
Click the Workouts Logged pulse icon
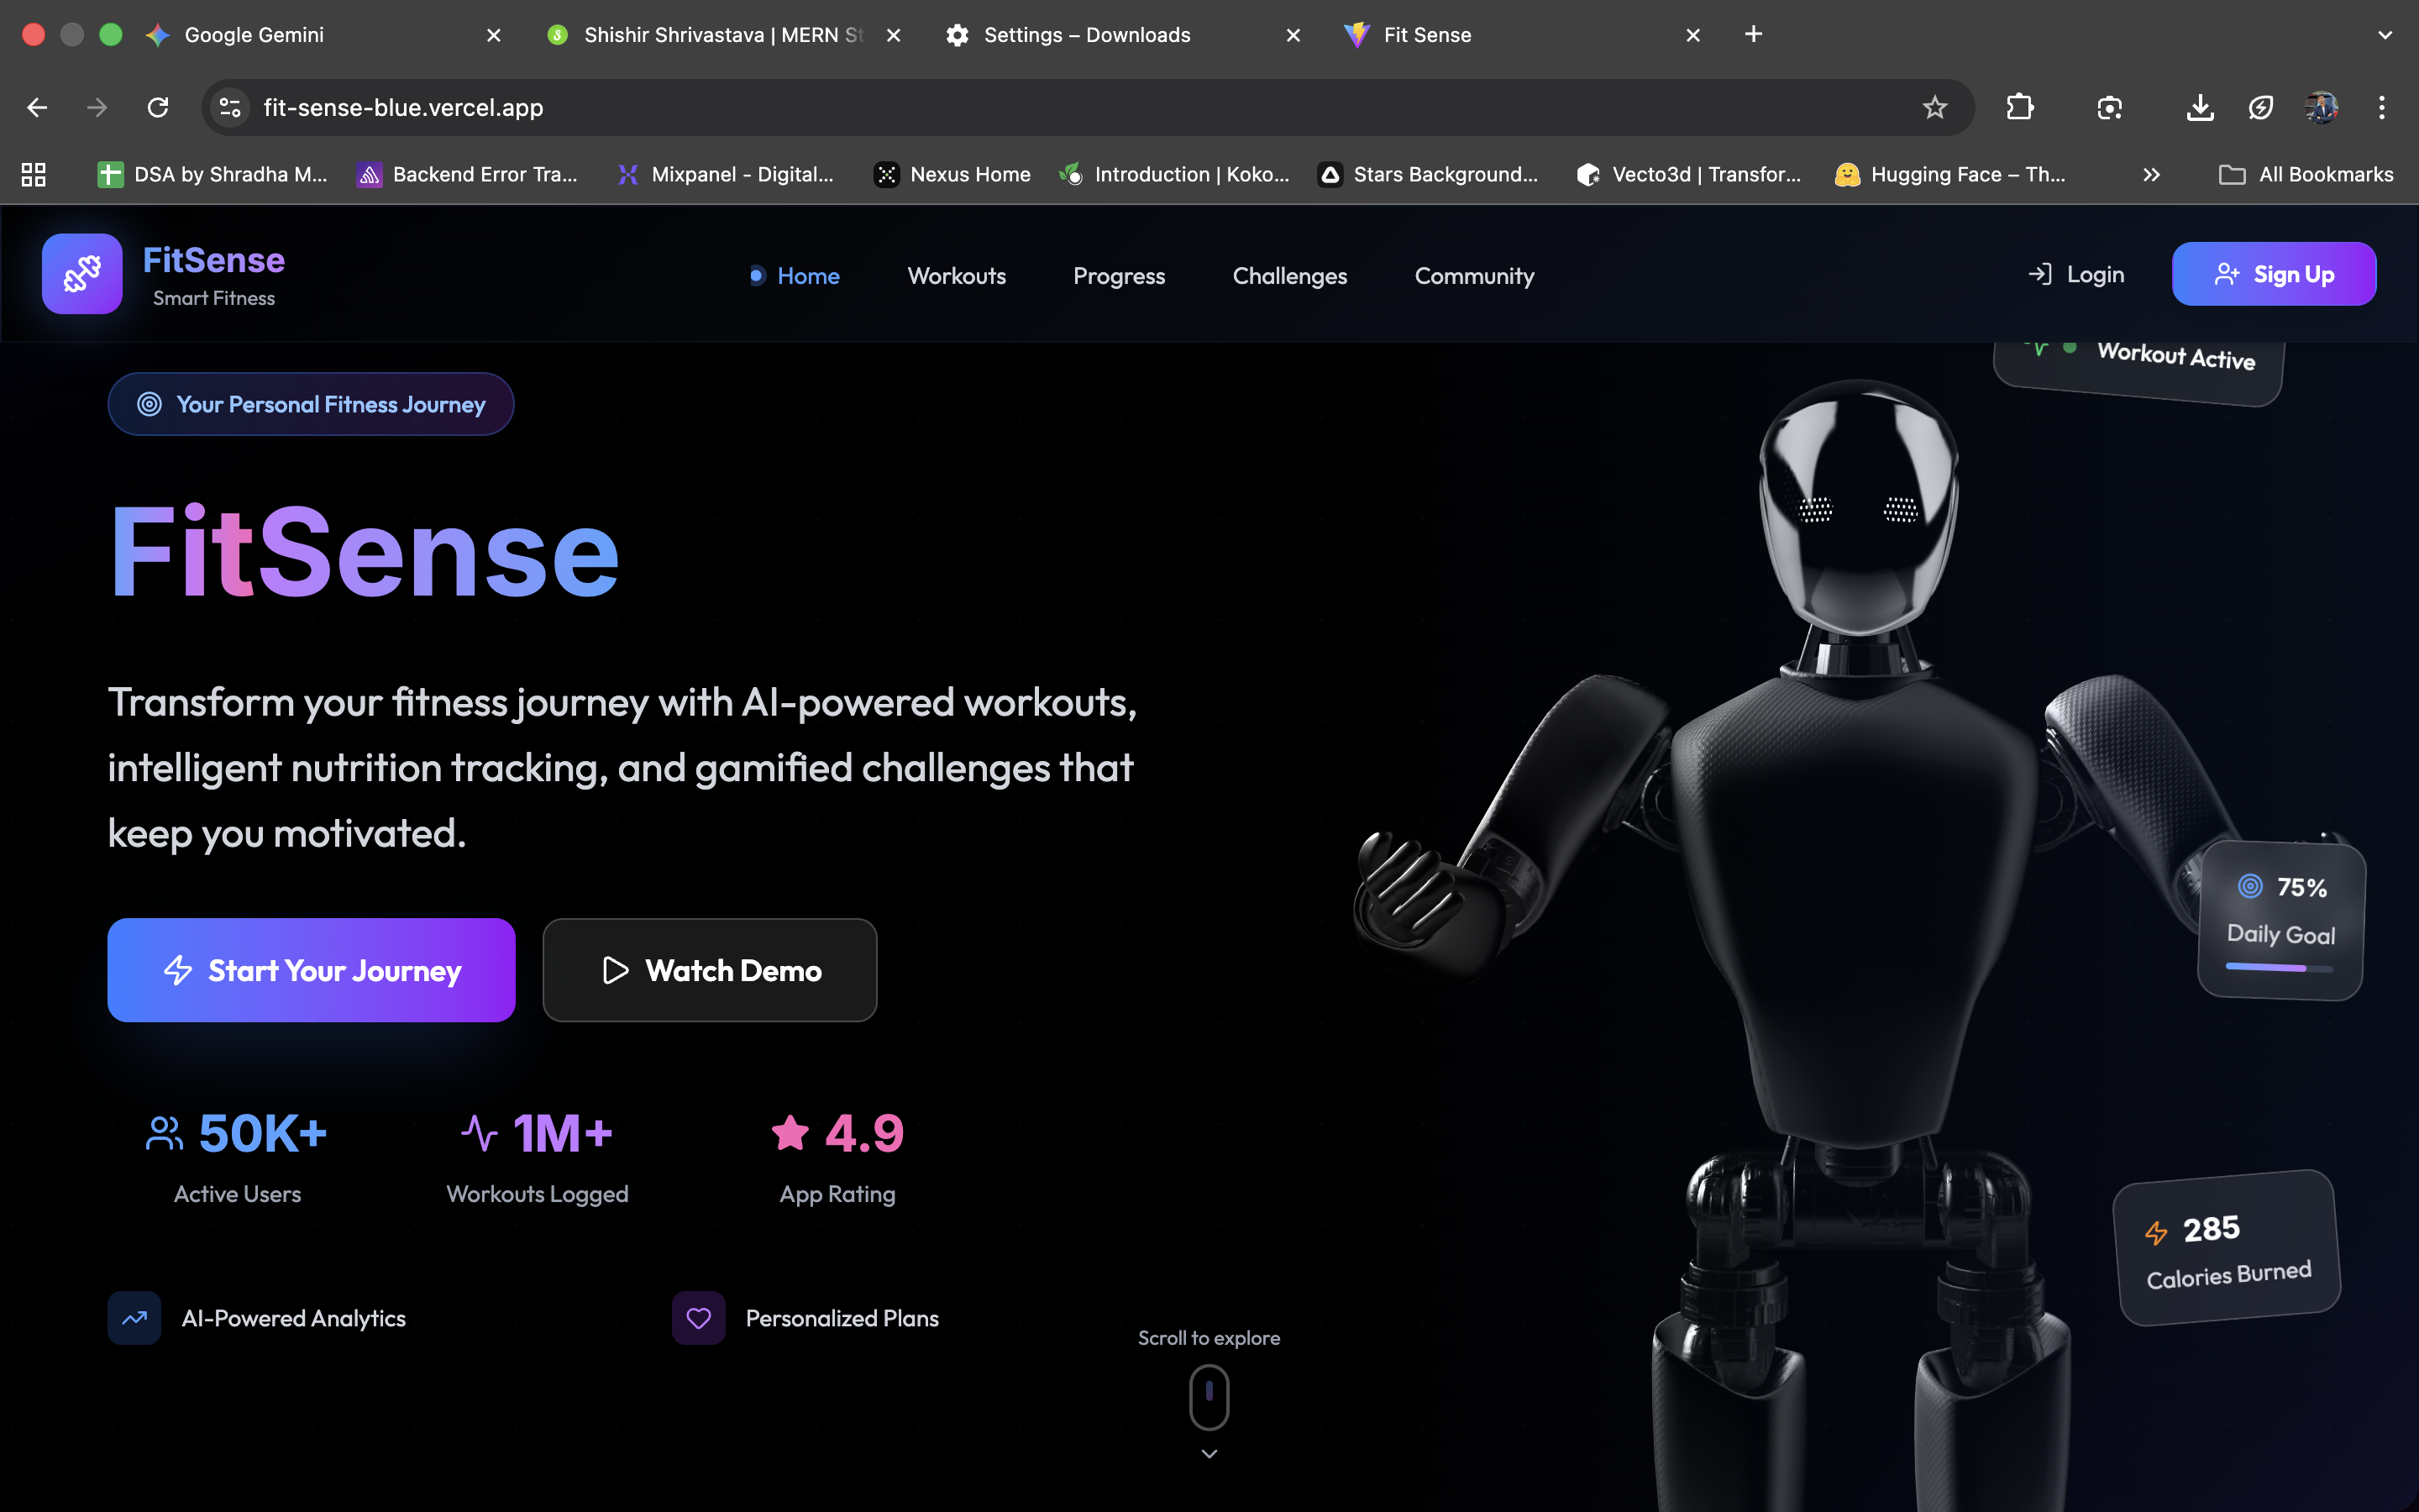coord(479,1133)
